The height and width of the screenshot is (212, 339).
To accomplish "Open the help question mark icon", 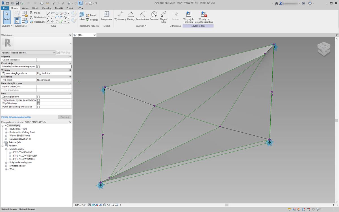I will point(310,3).
